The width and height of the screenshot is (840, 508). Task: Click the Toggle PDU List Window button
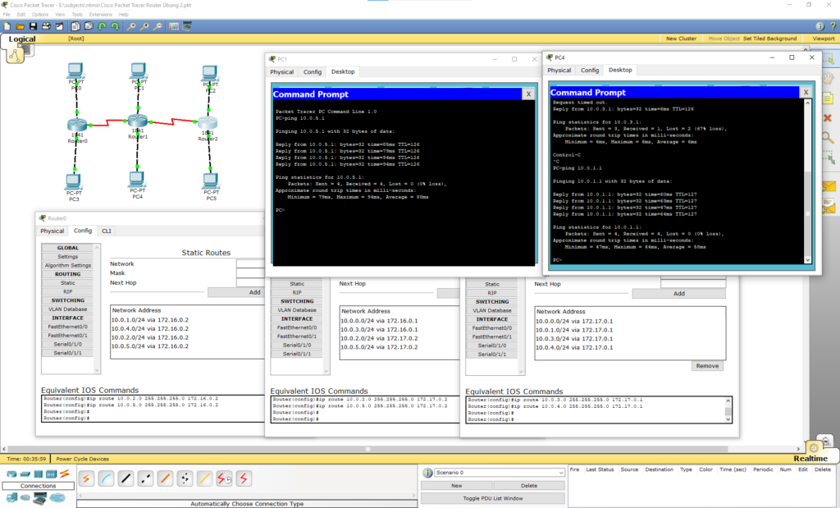(492, 498)
